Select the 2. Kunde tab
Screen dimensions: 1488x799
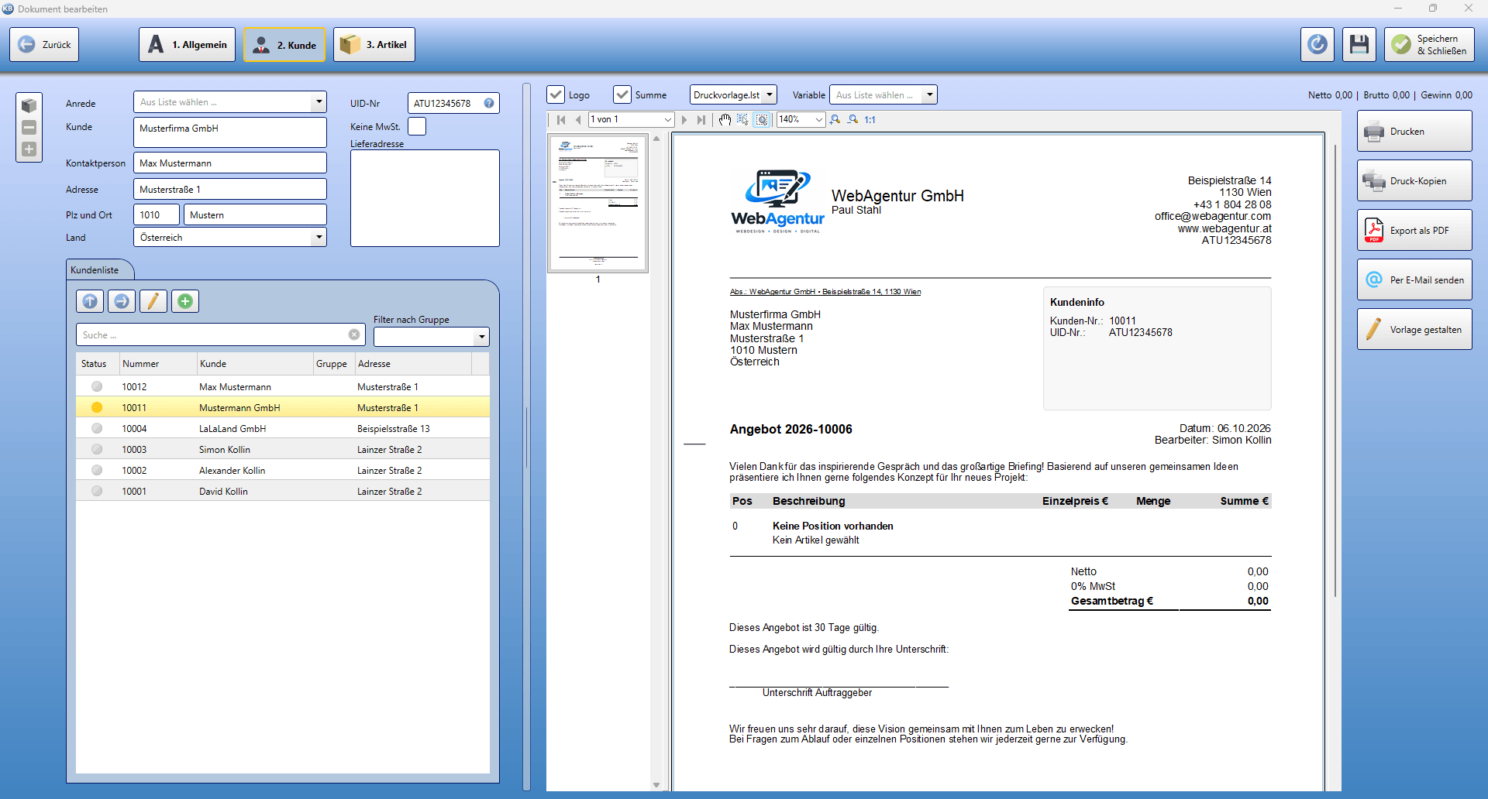click(284, 45)
